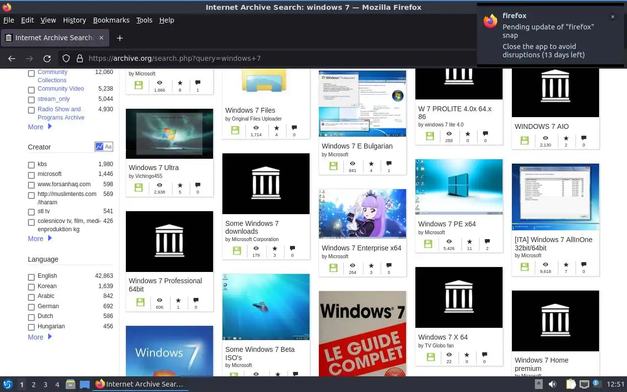The width and height of the screenshot is (627, 392).
Task: Check the kbs creator filter
Action: pyautogui.click(x=31, y=165)
